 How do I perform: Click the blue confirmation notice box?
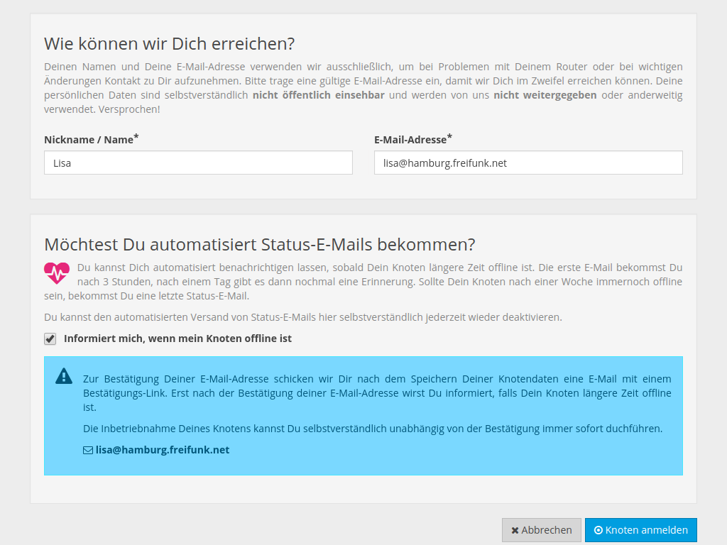tap(363, 415)
